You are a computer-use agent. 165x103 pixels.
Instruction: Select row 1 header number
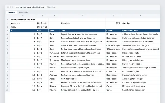coord(7,20)
